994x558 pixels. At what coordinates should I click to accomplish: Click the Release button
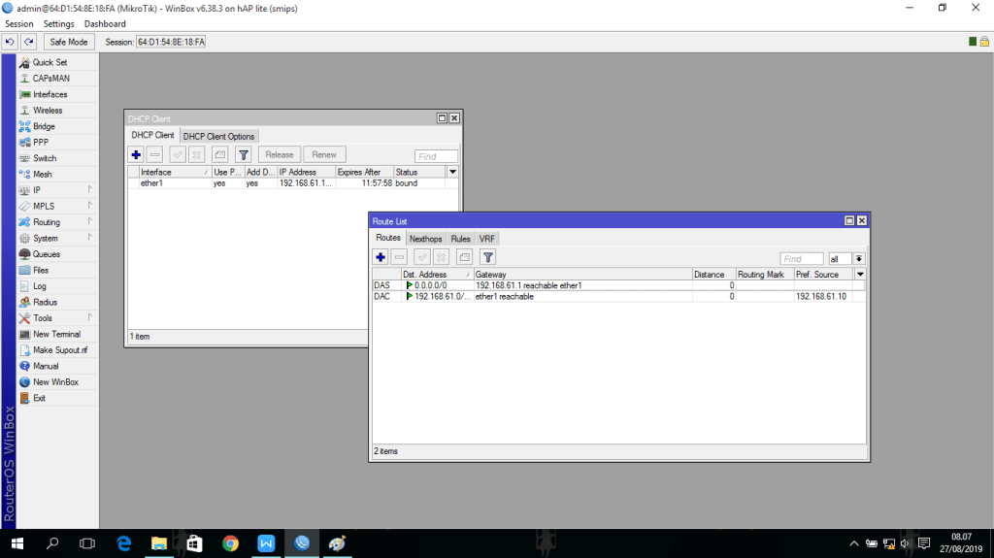280,154
